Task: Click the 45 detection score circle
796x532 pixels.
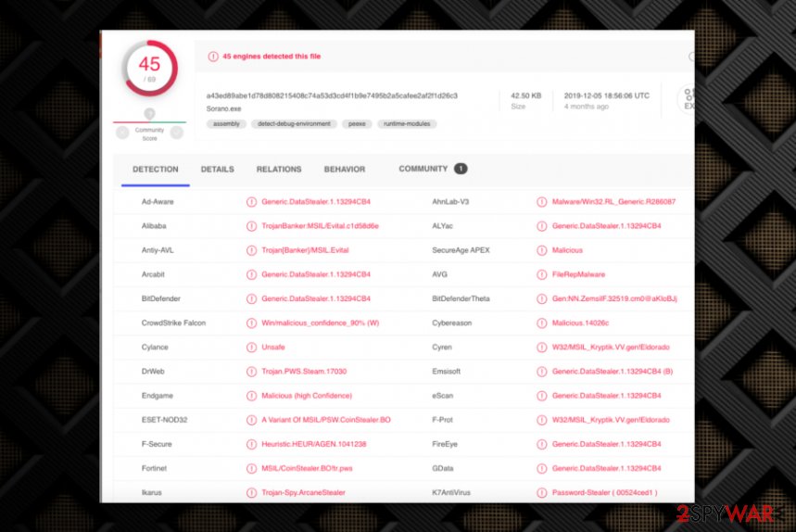Action: (x=150, y=69)
